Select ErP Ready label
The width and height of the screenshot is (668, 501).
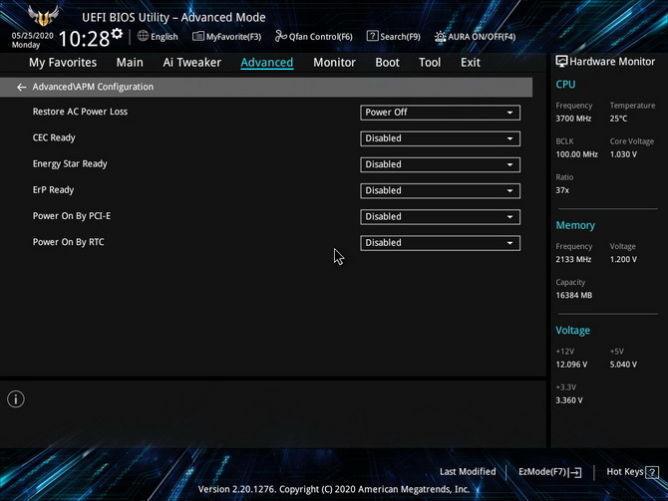tap(53, 190)
